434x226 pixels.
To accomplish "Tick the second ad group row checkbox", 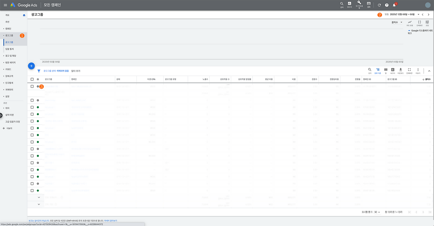I will [x=32, y=100].
